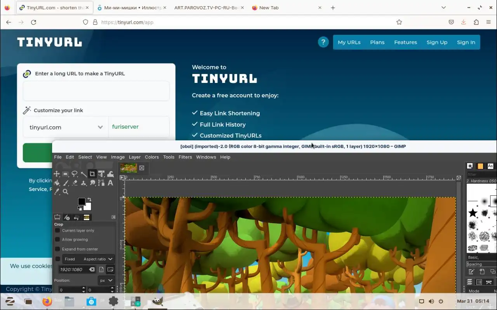Open the Plans page link

[377, 42]
